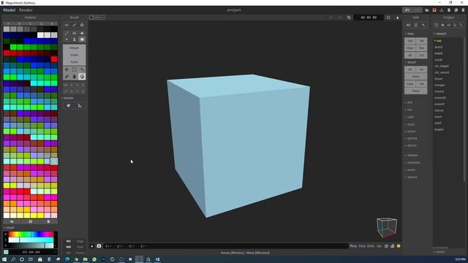The image size is (468, 263).
Task: Select the Face brush icon
Action: [x=75, y=39]
